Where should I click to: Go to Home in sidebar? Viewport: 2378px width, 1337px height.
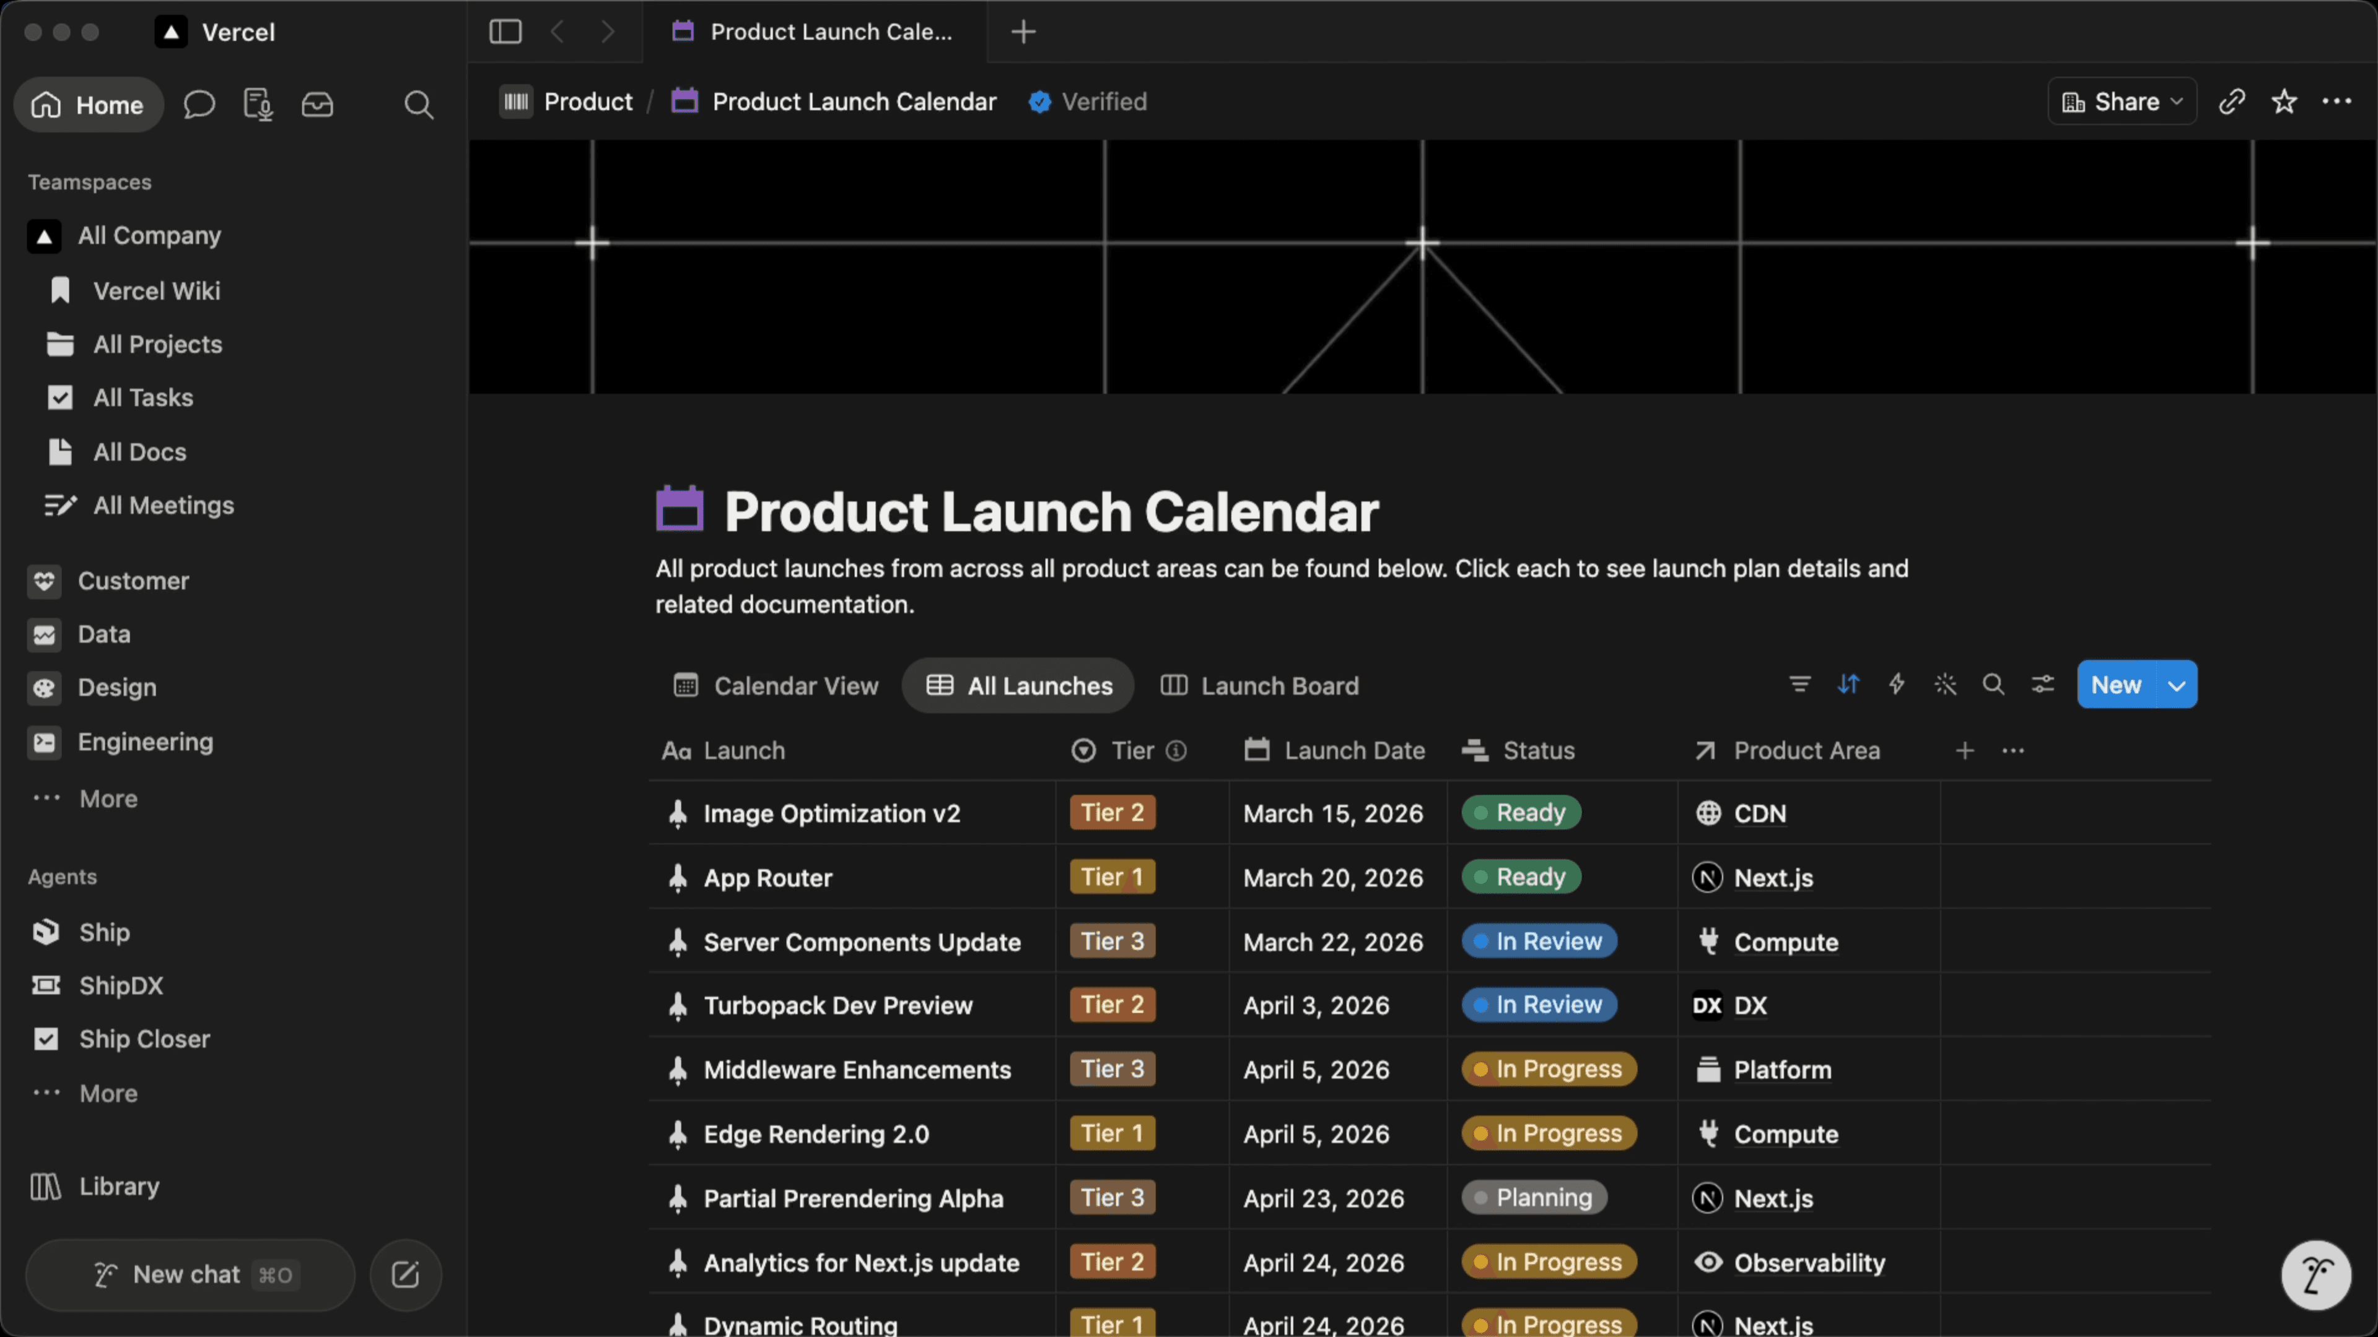pos(89,104)
